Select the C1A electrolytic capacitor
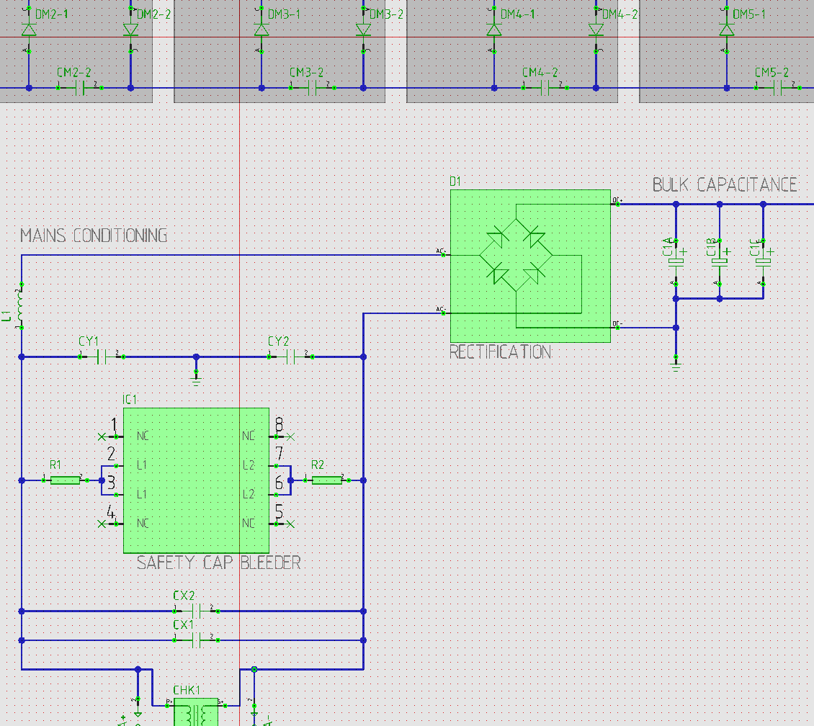The width and height of the screenshot is (814, 726). pos(676,261)
